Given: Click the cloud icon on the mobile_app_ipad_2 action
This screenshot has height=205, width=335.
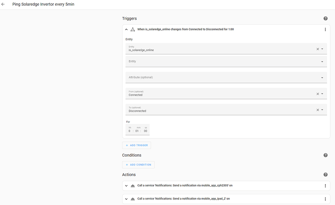Looking at the screenshot, I should click(133, 199).
